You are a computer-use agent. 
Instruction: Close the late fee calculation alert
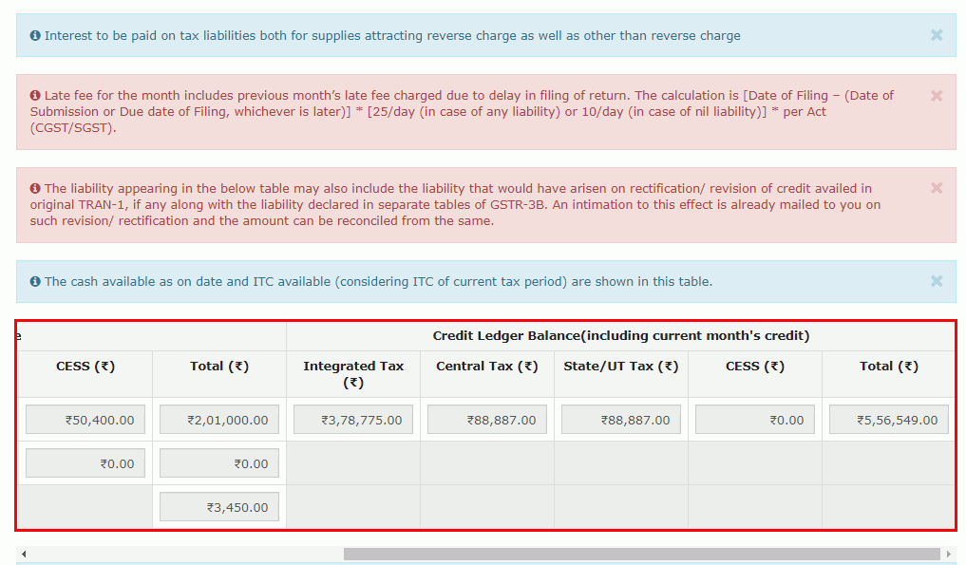point(937,96)
